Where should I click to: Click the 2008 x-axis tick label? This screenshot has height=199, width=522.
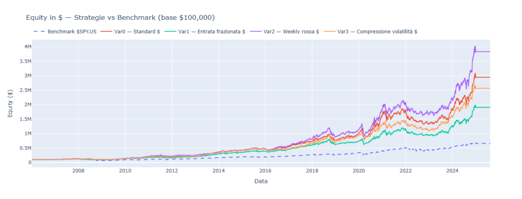click(x=78, y=171)
